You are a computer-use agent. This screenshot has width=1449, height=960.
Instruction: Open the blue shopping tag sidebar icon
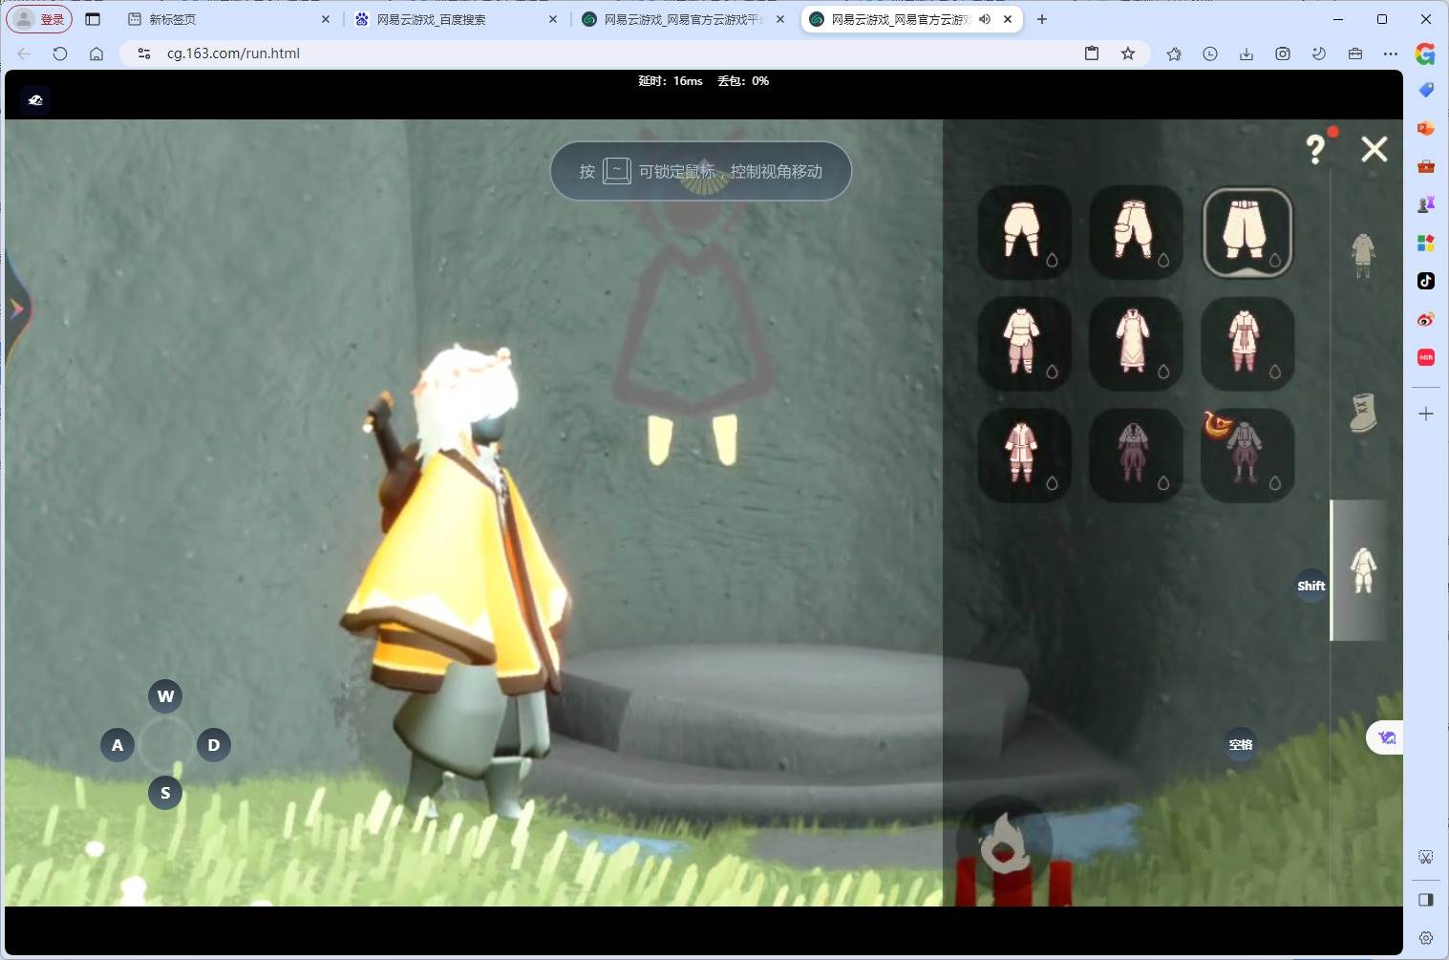pos(1426,90)
